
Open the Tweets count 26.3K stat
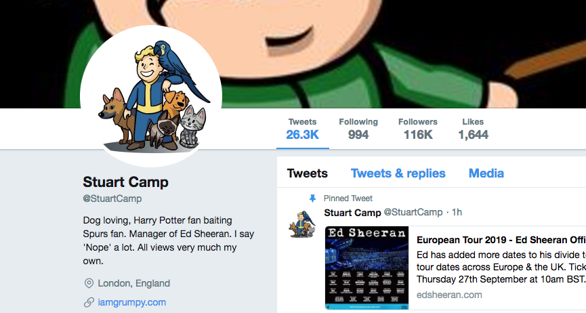(x=302, y=129)
